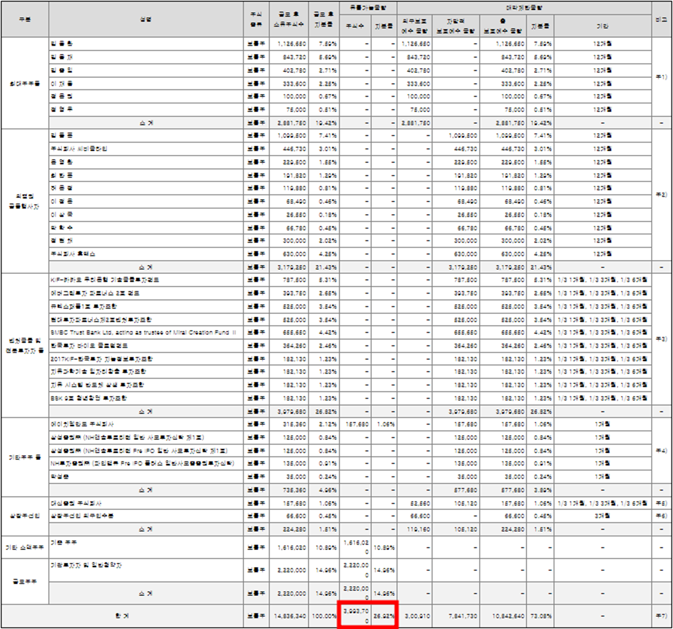Select the name cell beginning with 2017KIF-
The height and width of the screenshot is (629, 673).
coord(146,359)
